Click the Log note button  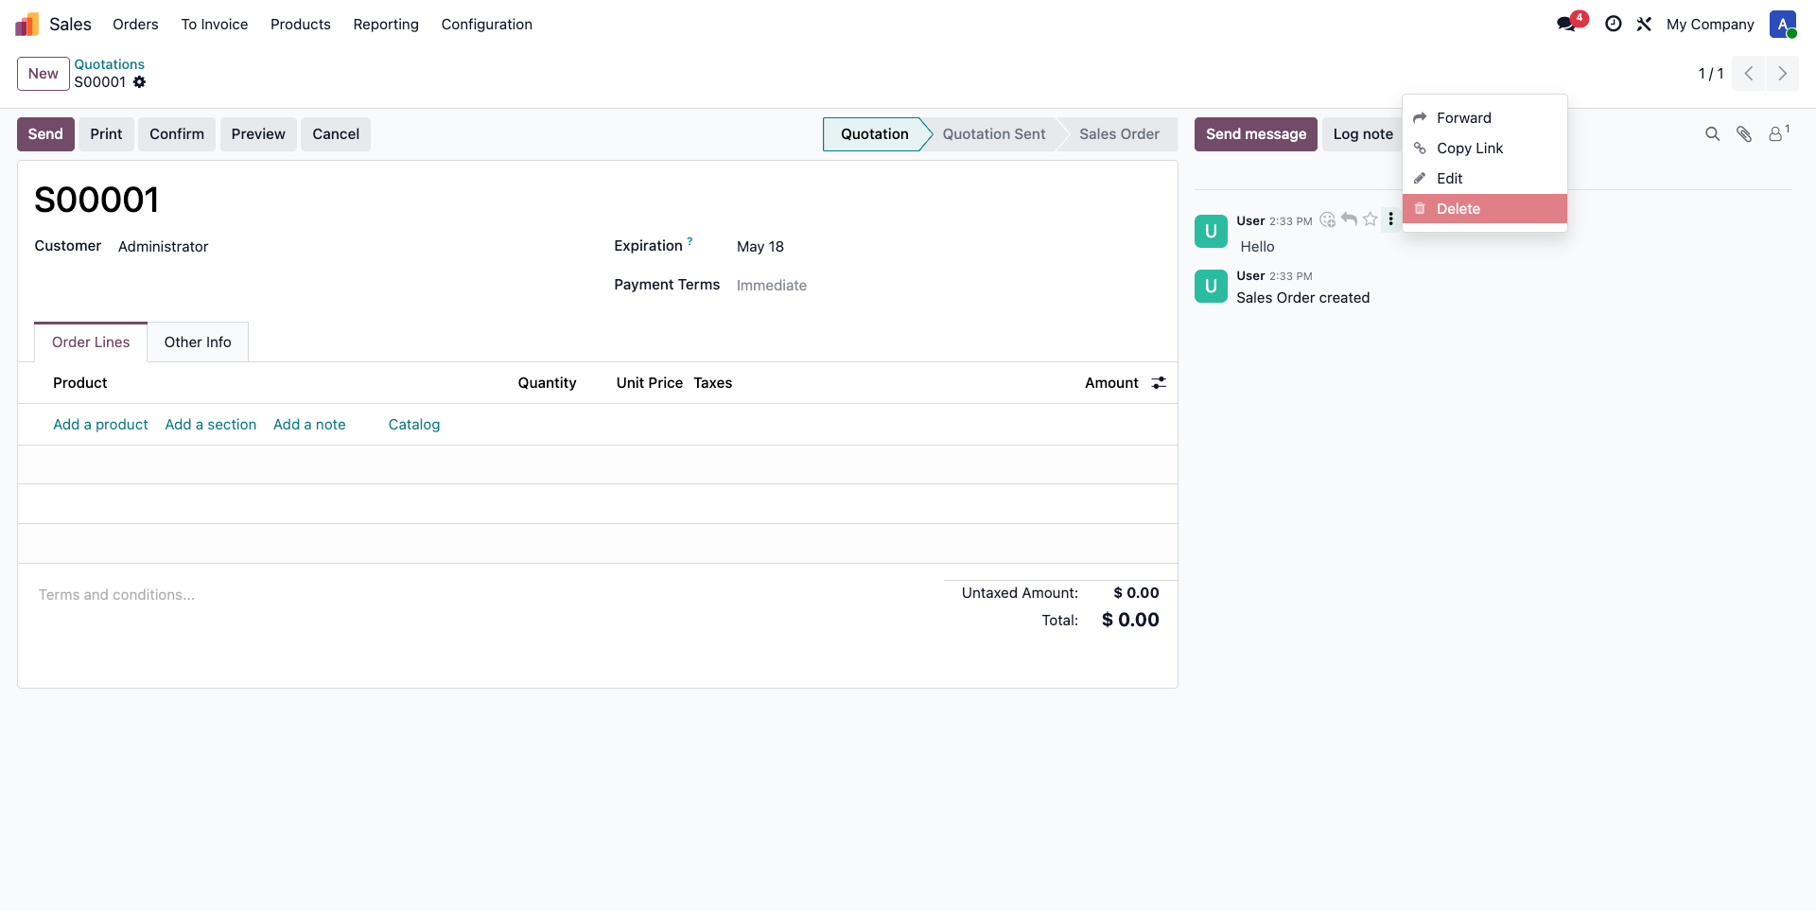pyautogui.click(x=1363, y=134)
